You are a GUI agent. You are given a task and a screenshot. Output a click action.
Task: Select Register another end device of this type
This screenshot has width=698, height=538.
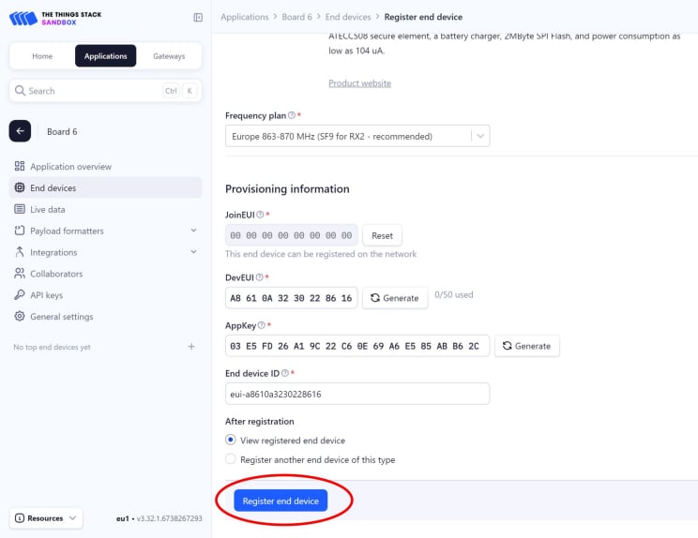(x=230, y=459)
